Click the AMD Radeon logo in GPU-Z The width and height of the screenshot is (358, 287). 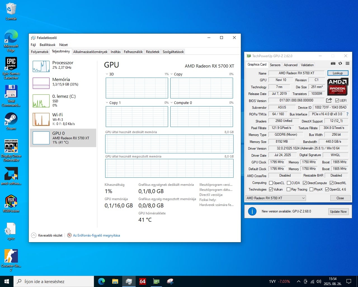coord(337,87)
